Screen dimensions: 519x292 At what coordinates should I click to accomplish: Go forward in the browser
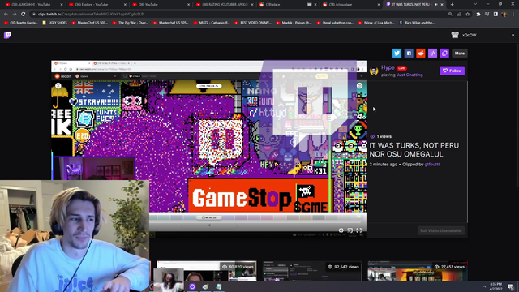[x=15, y=15]
